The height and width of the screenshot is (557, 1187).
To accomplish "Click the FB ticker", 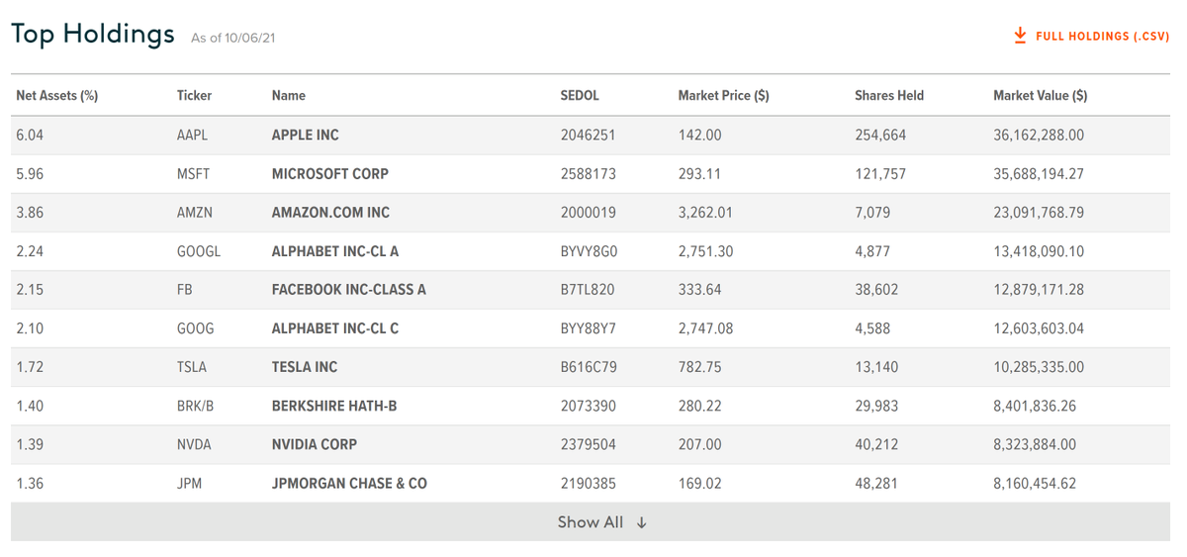I will click(x=185, y=290).
